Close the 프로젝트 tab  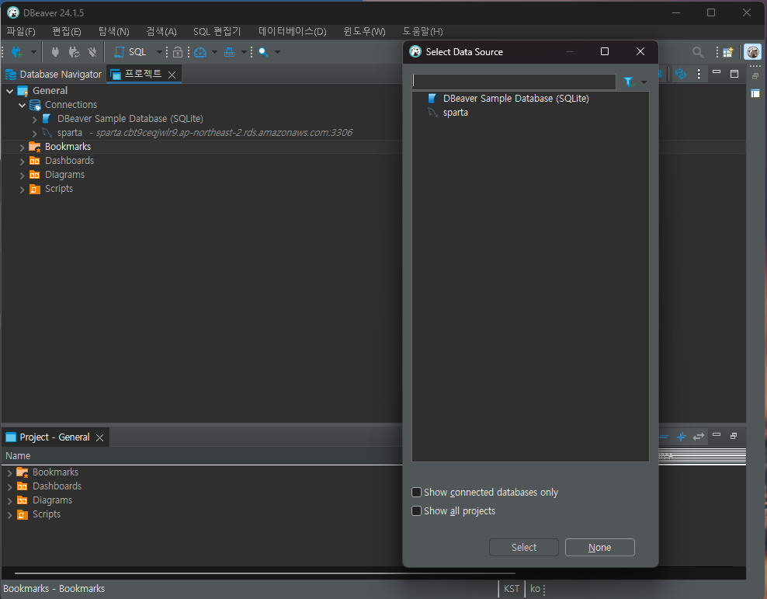(172, 75)
